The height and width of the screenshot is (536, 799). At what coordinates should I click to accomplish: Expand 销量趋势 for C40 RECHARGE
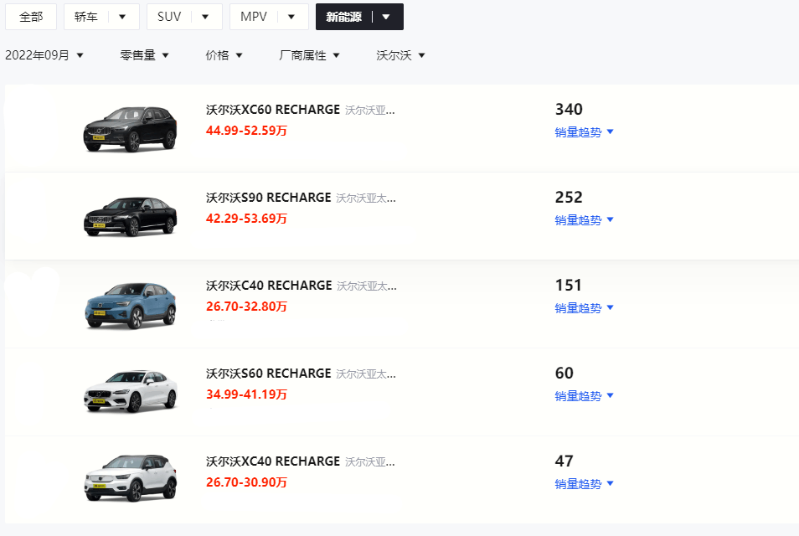click(x=584, y=307)
